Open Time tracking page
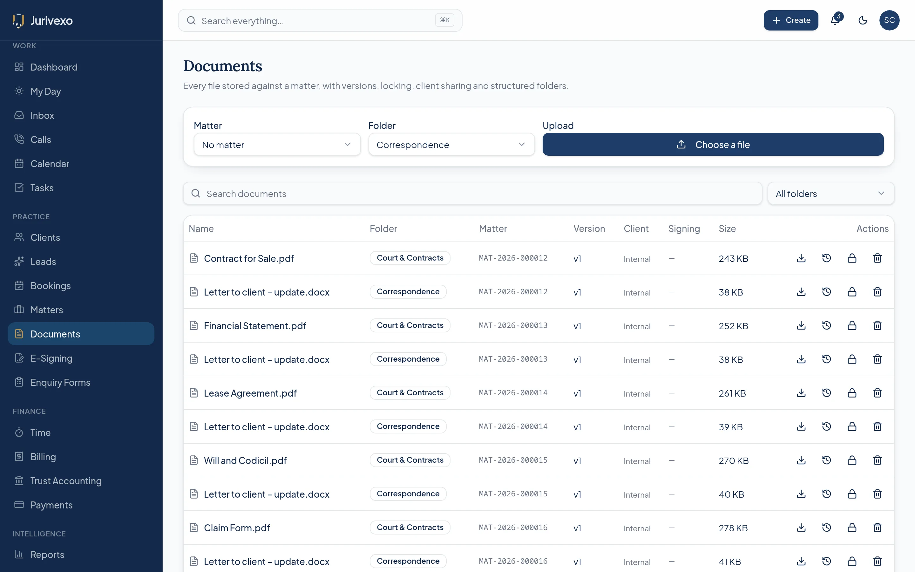The height and width of the screenshot is (572, 915). coord(81,432)
